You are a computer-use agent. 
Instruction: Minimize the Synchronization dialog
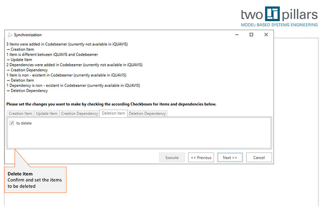(x=236, y=35)
